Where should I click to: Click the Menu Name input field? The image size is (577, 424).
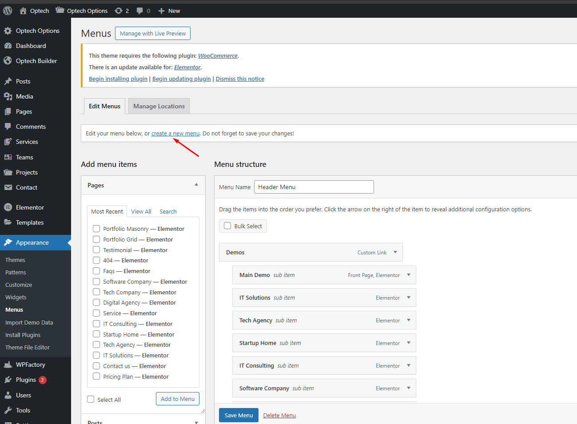coord(314,187)
